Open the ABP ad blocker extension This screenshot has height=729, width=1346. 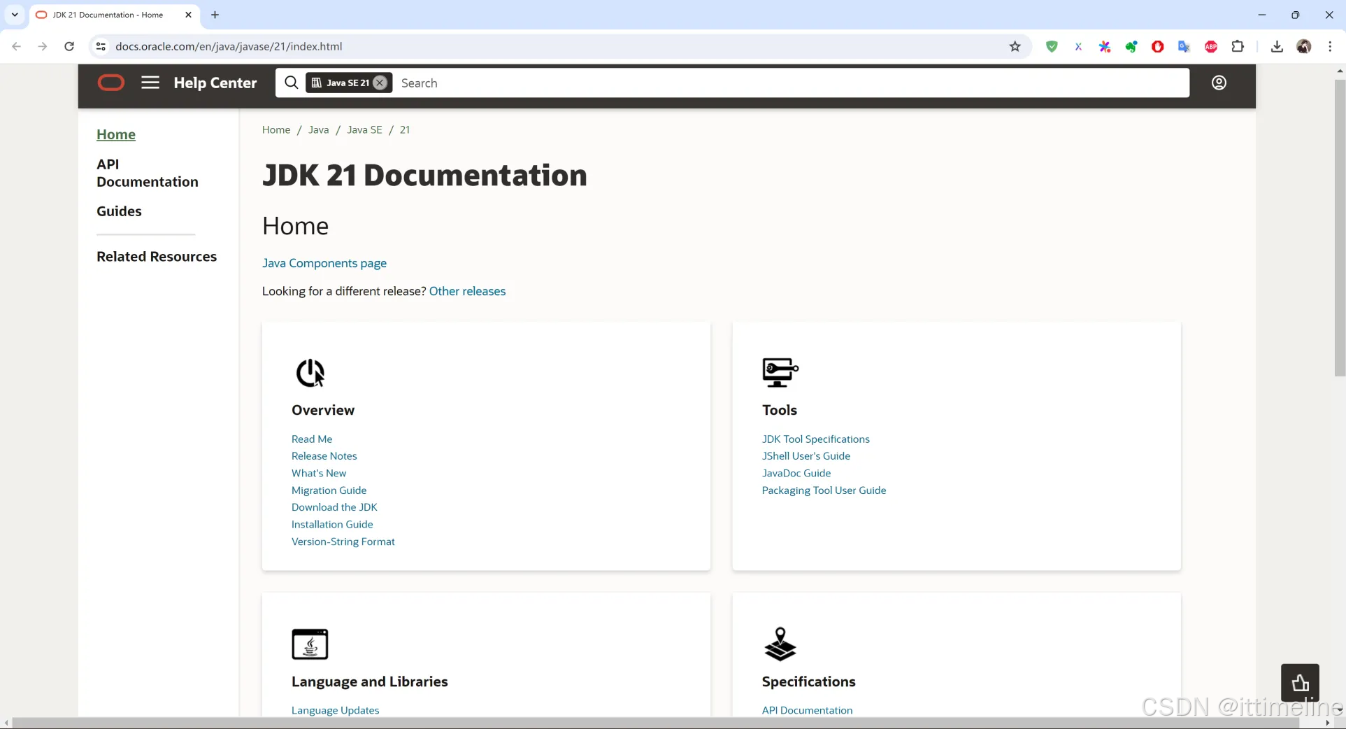coord(1211,46)
